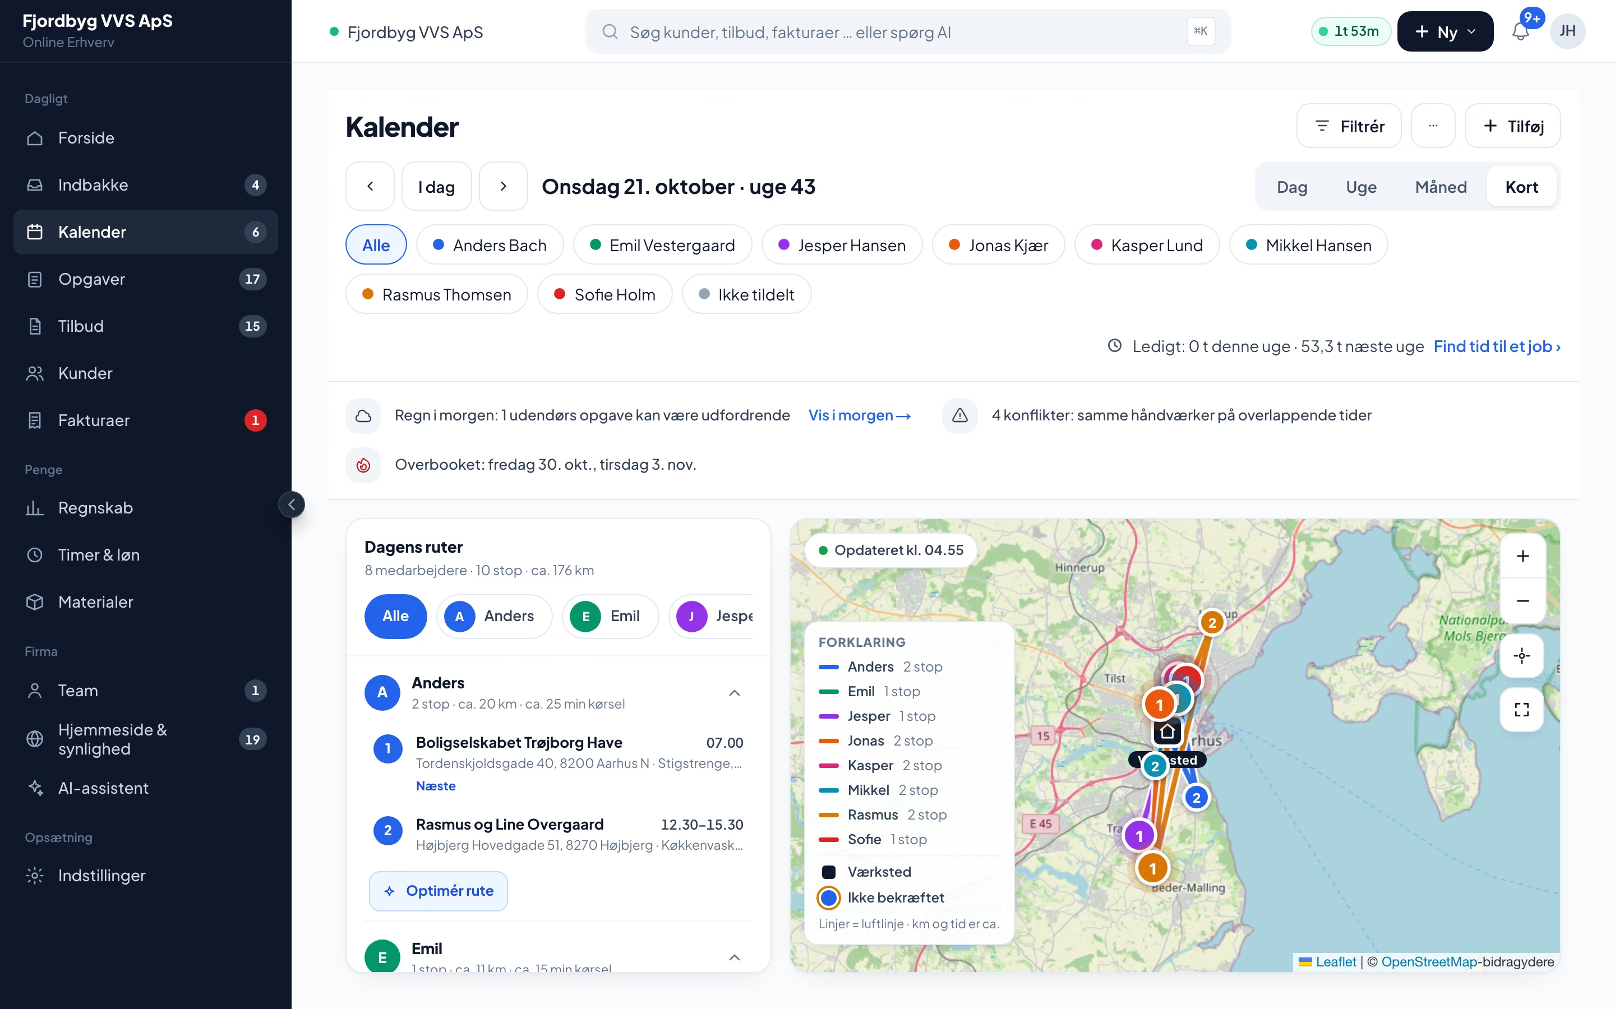Open Indbakke in the sidebar
1615x1009 pixels.
pyautogui.click(x=145, y=185)
